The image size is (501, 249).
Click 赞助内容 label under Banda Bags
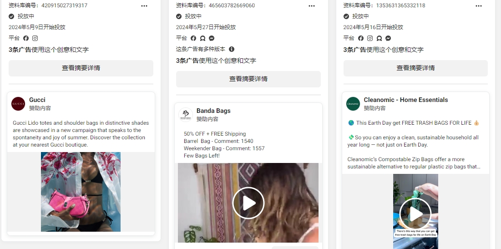[x=207, y=119]
